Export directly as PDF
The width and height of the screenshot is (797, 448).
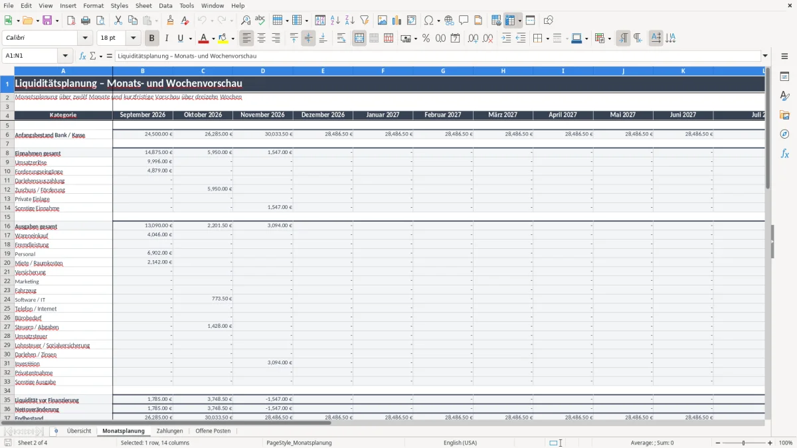tap(71, 21)
